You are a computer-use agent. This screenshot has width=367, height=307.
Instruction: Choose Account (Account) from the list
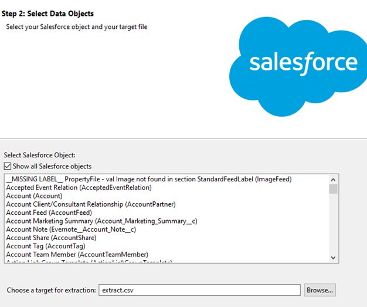tap(34, 196)
